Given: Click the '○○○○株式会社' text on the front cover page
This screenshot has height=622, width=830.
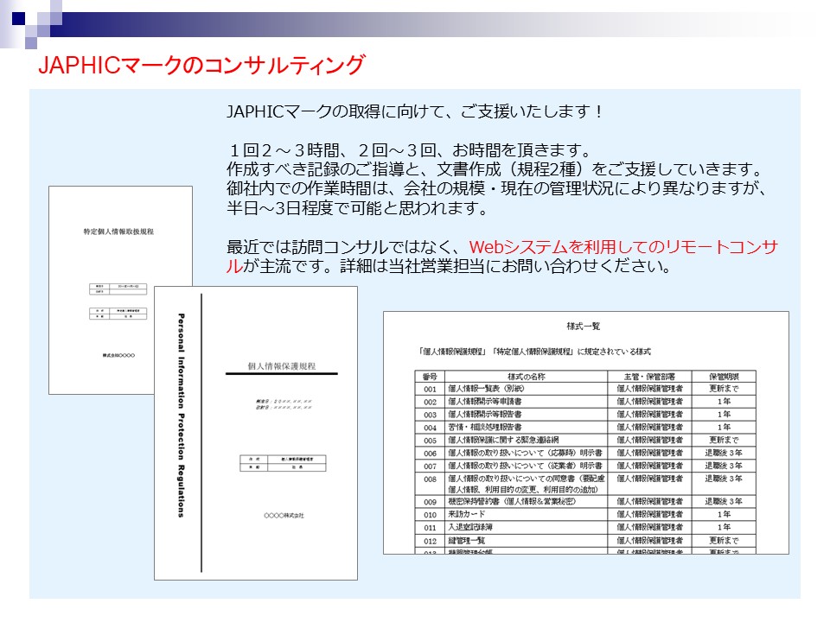Looking at the screenshot, I should coord(284,516).
